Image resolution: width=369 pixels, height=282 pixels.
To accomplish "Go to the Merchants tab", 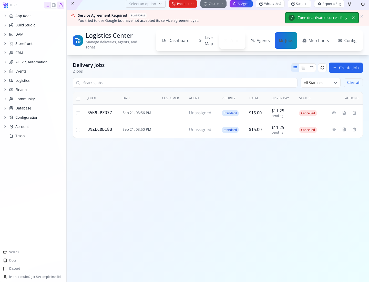I will coord(316,41).
